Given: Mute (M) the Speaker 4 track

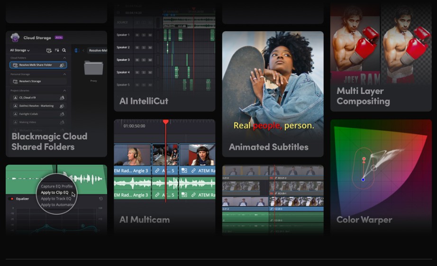Looking at the screenshot, I should click(150, 72).
